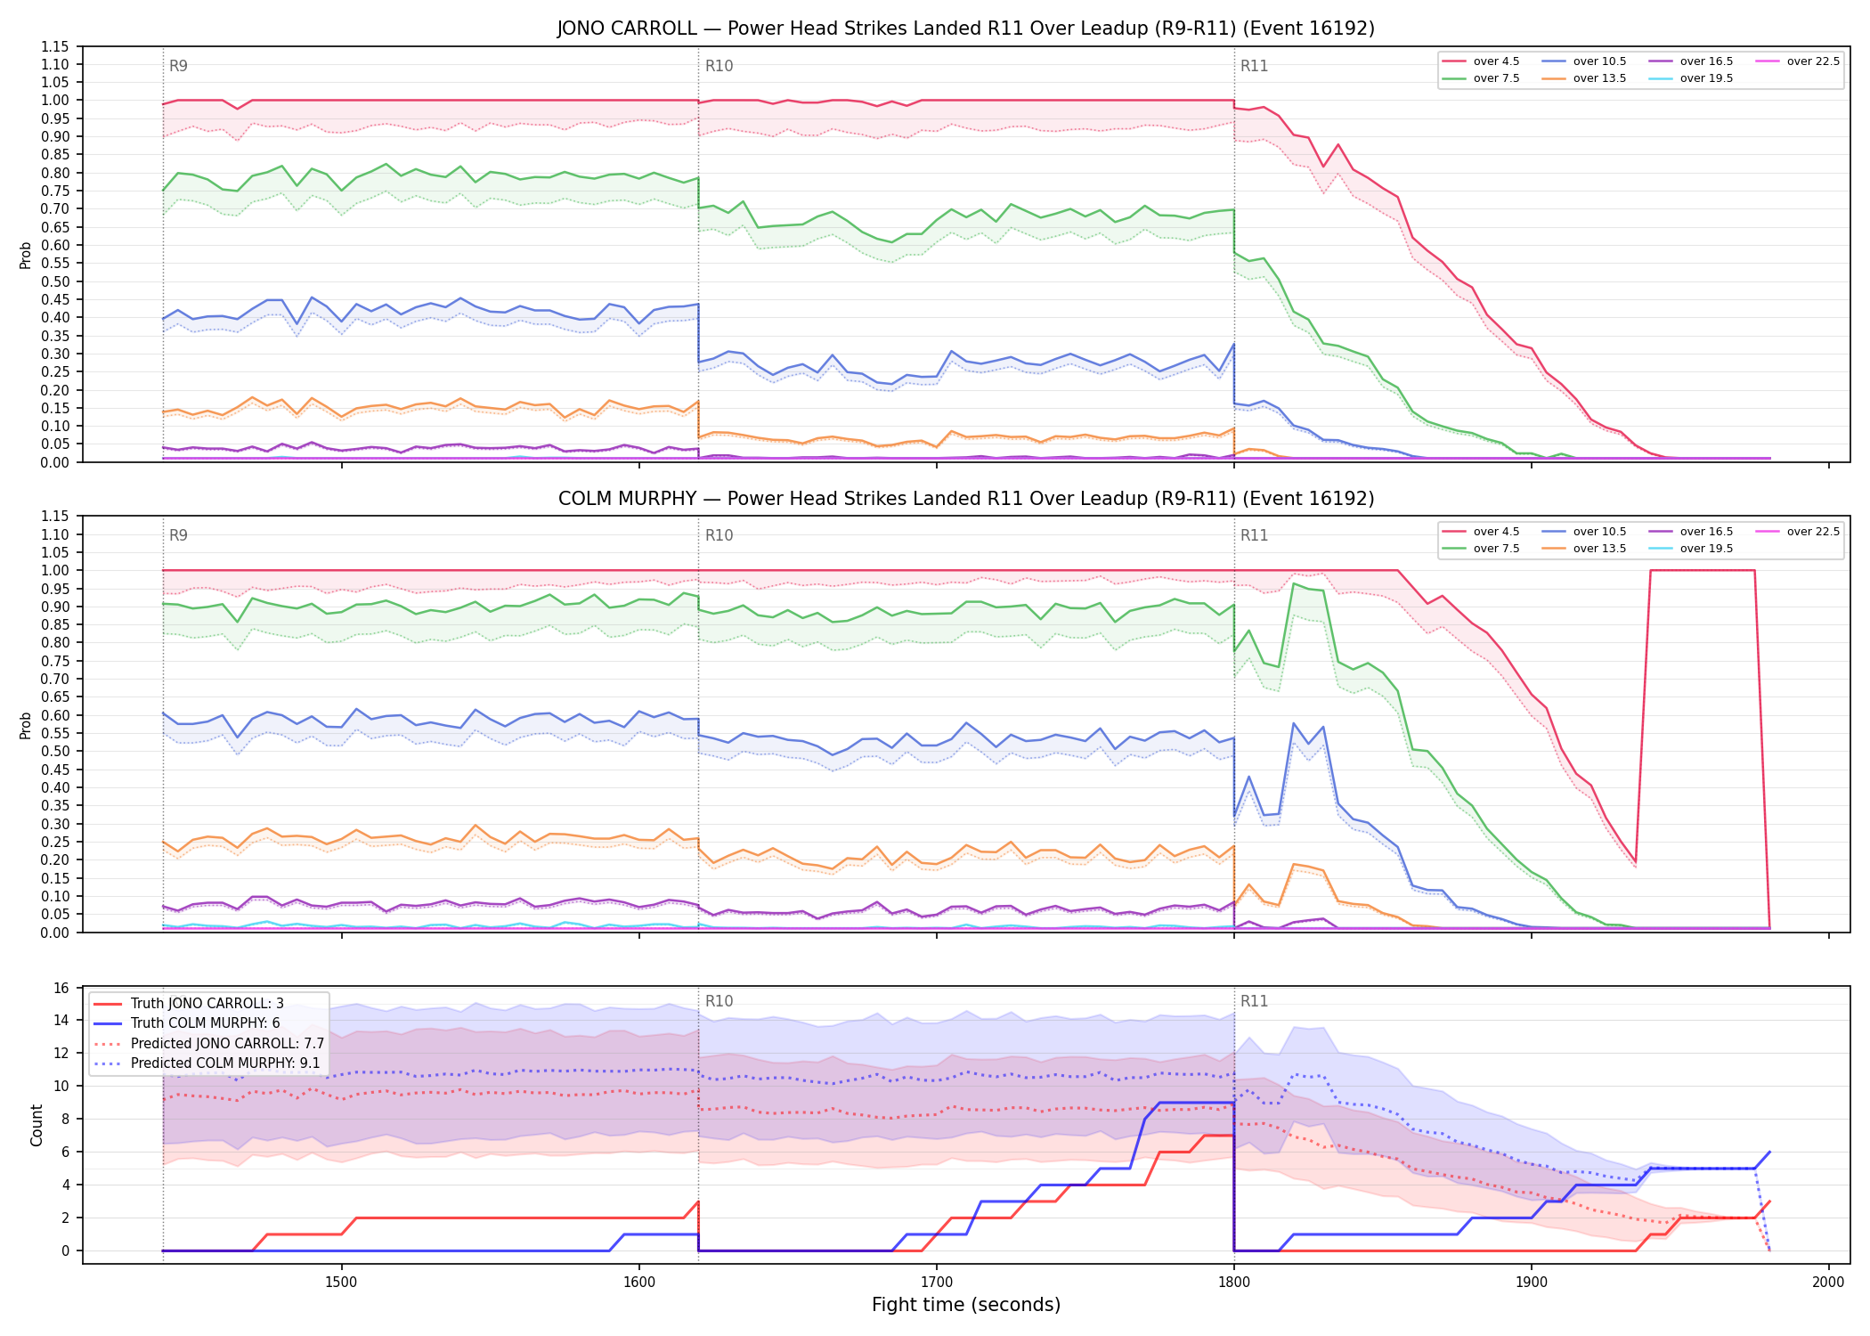Viewport: 1870px width, 1336px height.
Task: Click the 1600 tick label on the x-axis
Action: [638, 1282]
